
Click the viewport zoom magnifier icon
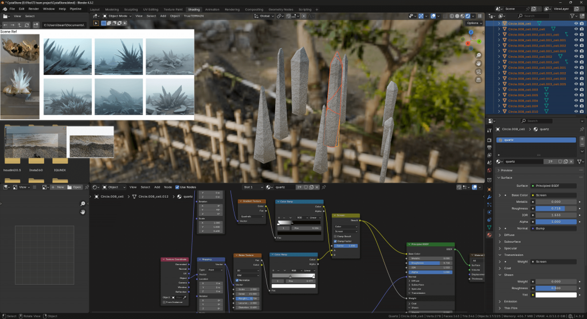coord(478,55)
